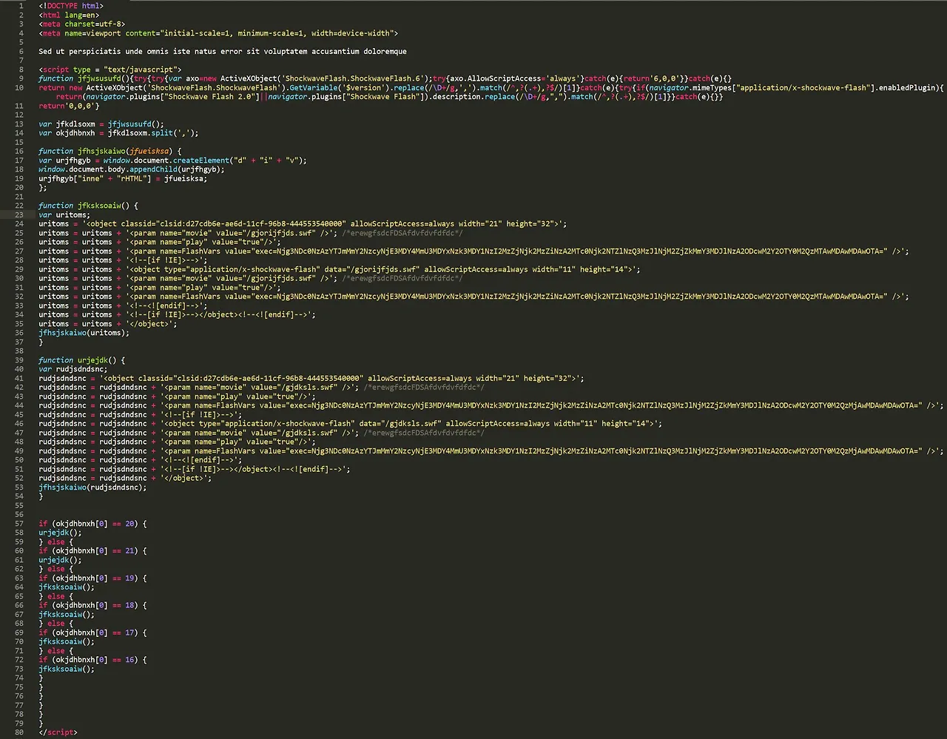Click the "var urjfhgyb" createElement line
Image resolution: width=947 pixels, height=739 pixels.
[172, 161]
